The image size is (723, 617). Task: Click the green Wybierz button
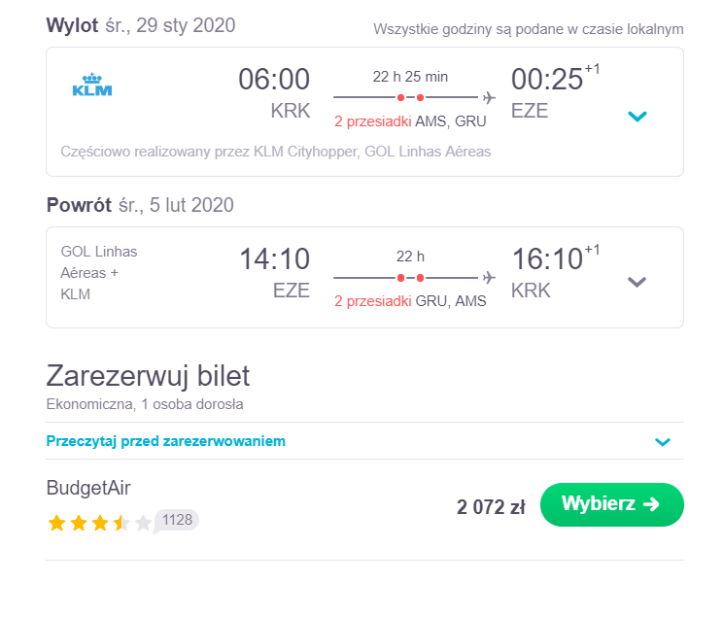(x=612, y=504)
